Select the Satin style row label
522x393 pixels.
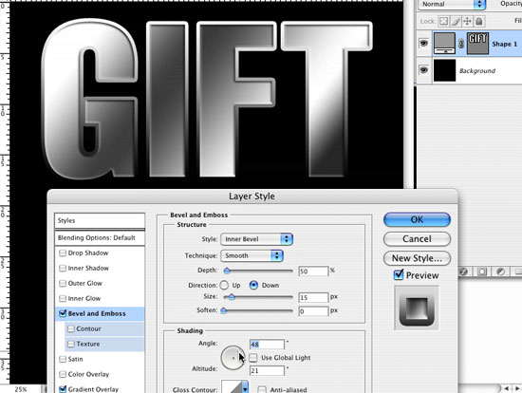(x=76, y=359)
